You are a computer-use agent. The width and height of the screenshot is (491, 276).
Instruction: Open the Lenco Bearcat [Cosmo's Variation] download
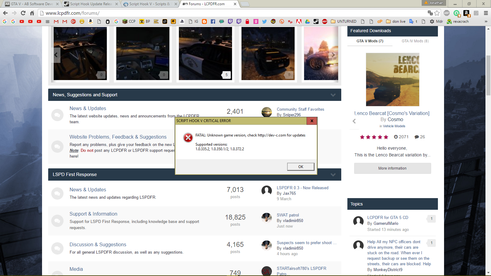pos(392,113)
